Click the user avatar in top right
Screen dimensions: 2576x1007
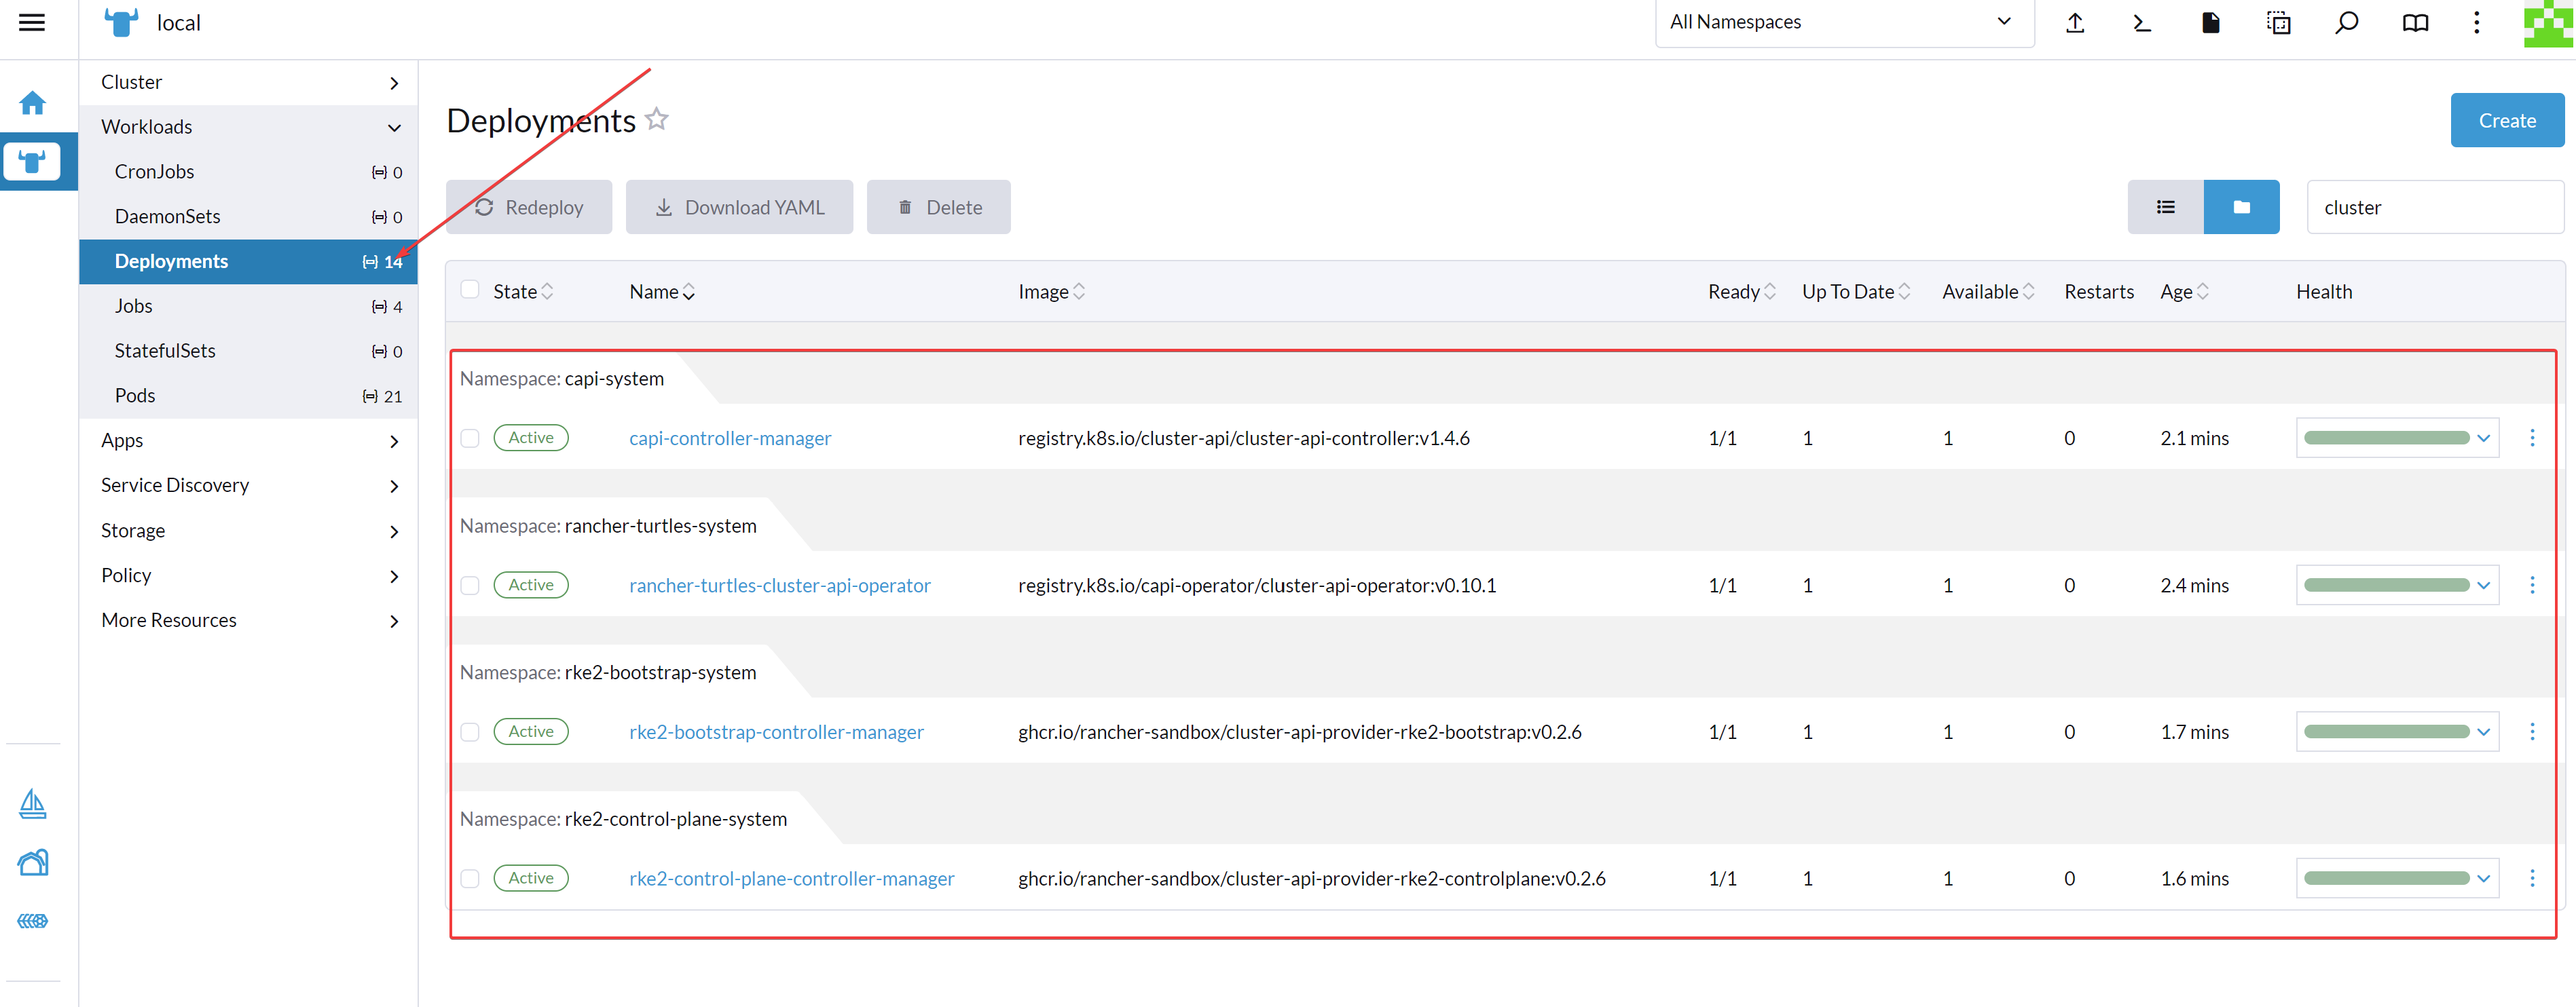[x=2547, y=24]
